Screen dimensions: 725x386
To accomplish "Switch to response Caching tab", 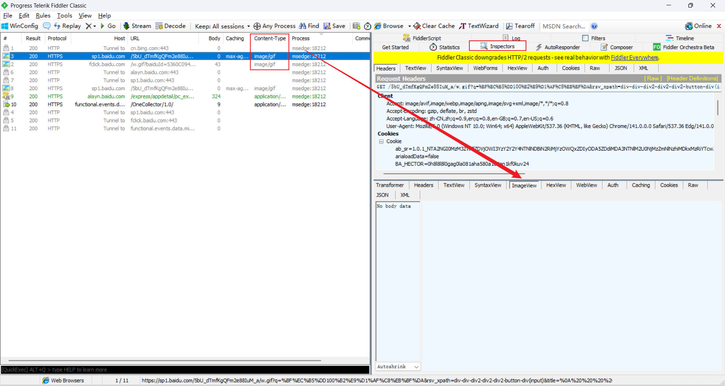I will click(x=641, y=185).
